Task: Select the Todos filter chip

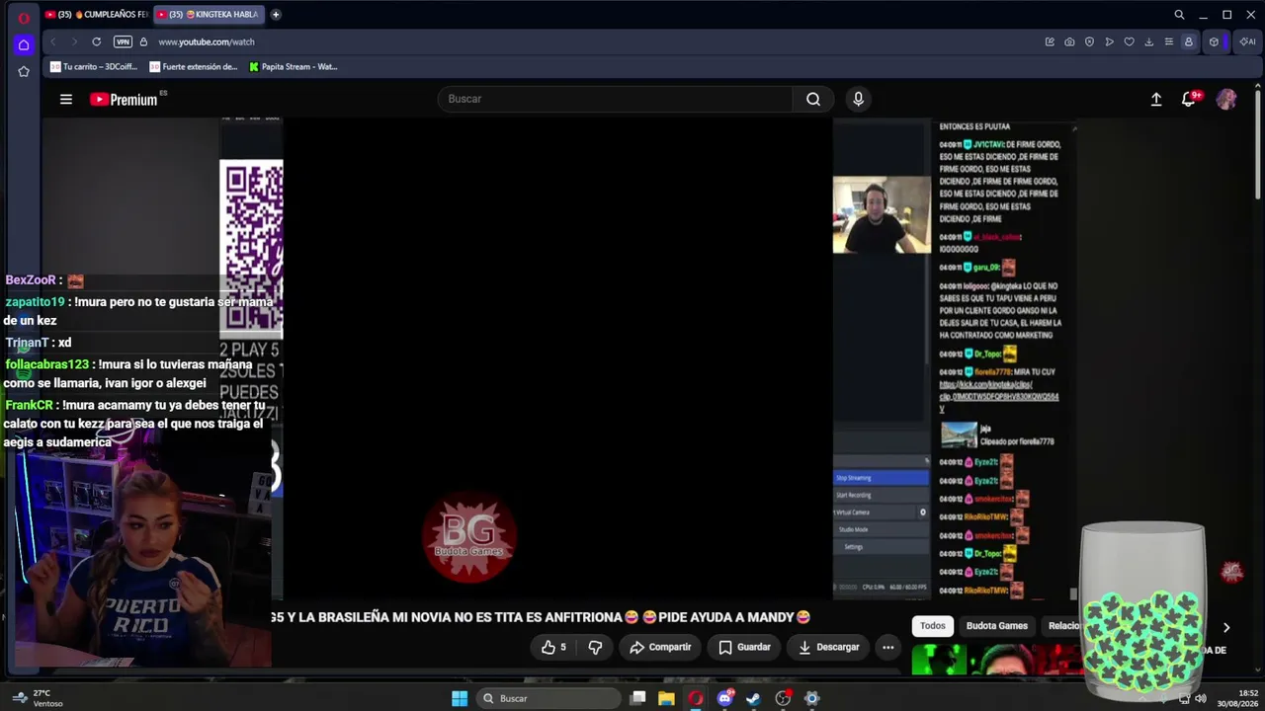Action: point(933,625)
